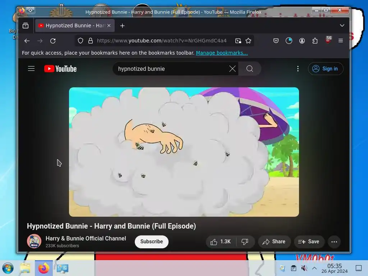Open Firefox application hamburger menu

tap(341, 41)
